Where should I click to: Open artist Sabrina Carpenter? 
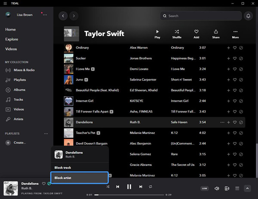(143, 80)
